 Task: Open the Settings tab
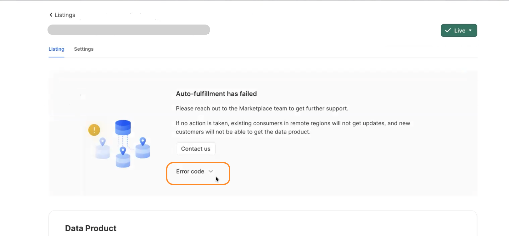pyautogui.click(x=84, y=49)
